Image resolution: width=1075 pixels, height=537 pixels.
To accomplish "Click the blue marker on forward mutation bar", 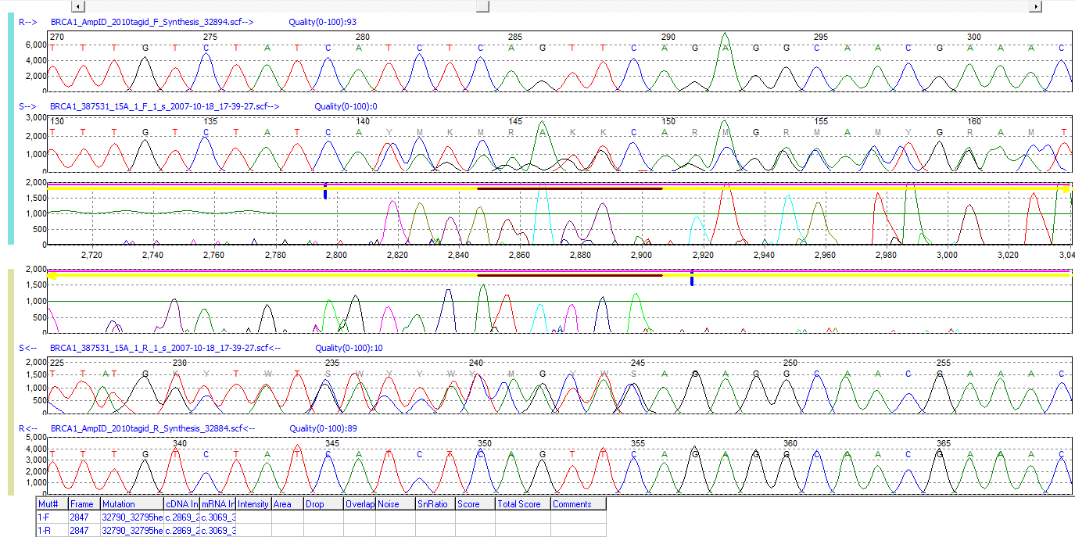I will tap(325, 192).
